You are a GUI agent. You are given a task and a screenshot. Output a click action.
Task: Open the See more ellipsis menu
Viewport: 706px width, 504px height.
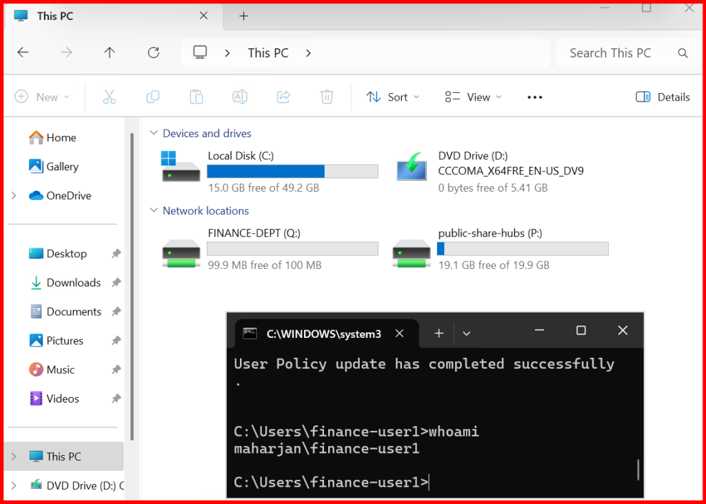535,97
